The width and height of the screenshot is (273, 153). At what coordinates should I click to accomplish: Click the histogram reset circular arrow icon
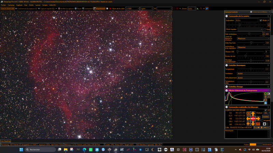tap(265, 100)
